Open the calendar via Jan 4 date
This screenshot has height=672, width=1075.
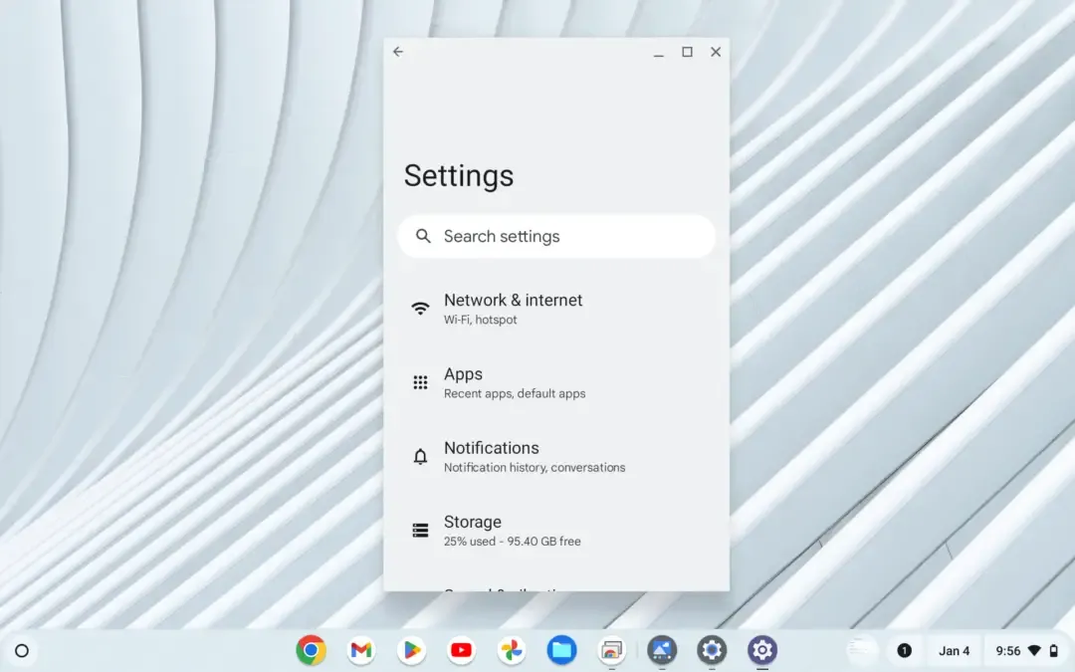pyautogui.click(x=954, y=651)
